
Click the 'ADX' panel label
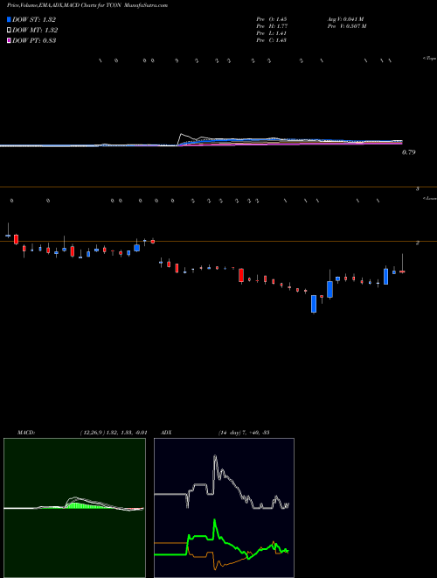(x=166, y=433)
